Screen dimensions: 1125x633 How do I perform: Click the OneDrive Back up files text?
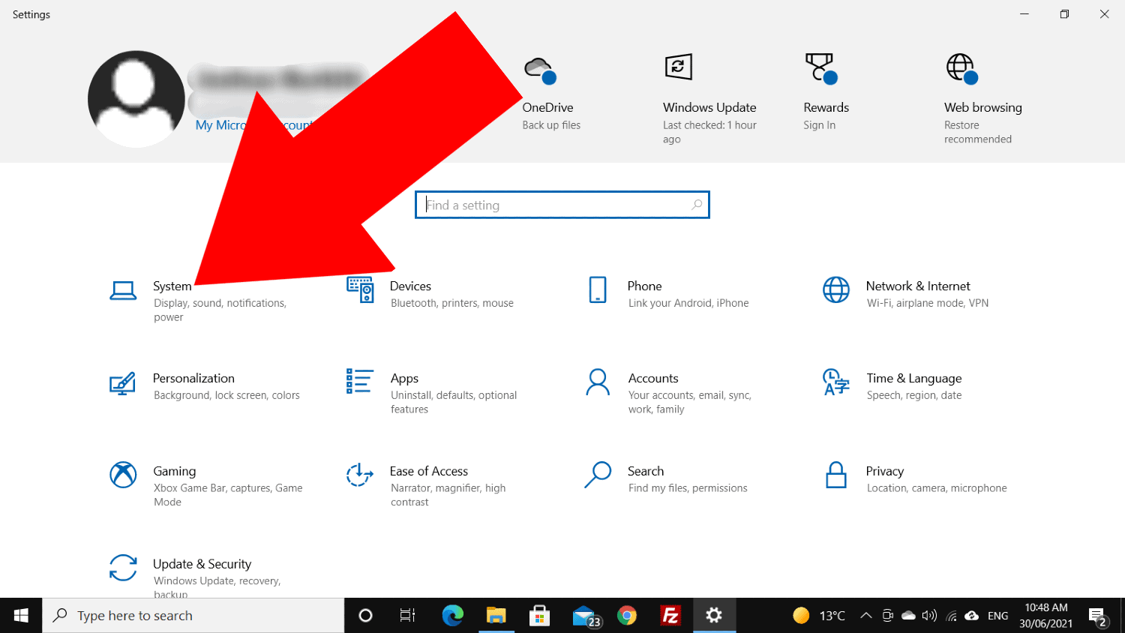tap(551, 125)
